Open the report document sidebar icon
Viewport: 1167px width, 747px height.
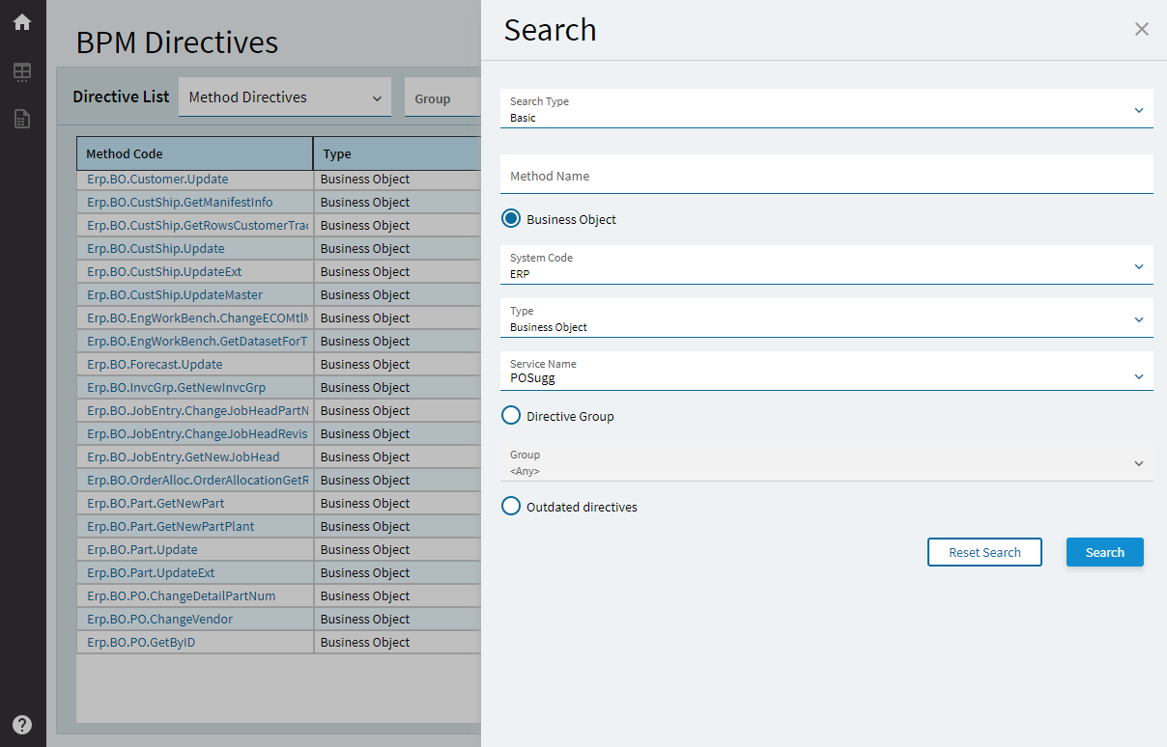click(x=22, y=119)
